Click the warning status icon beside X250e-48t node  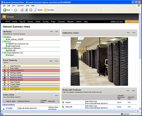tap(7, 50)
